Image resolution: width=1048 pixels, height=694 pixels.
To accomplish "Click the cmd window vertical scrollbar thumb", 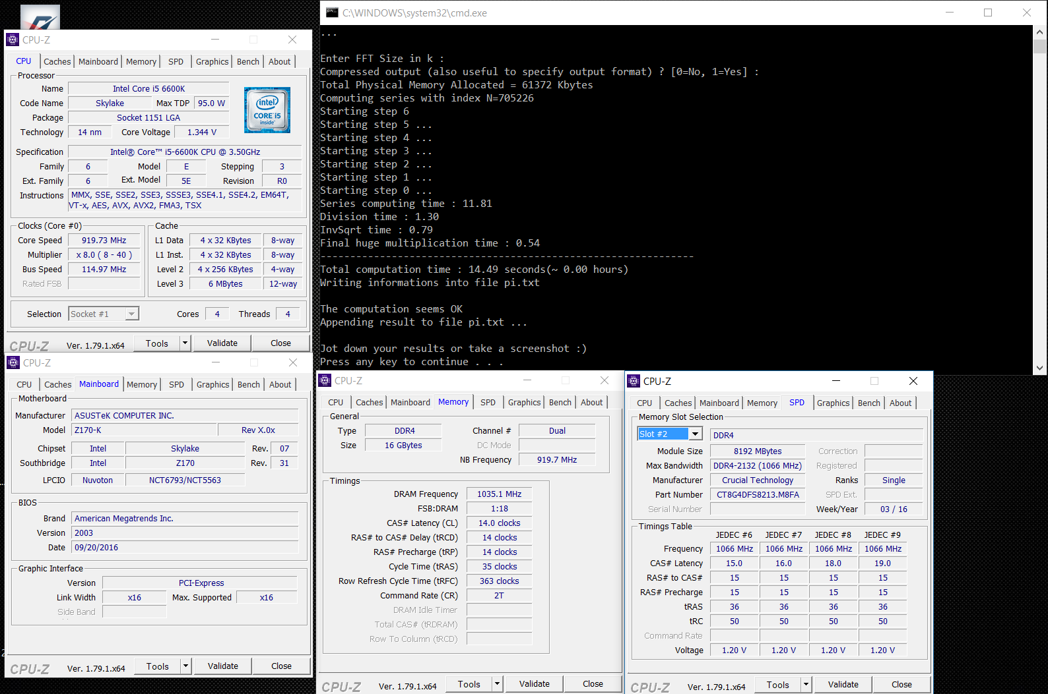I will pyautogui.click(x=1040, y=46).
